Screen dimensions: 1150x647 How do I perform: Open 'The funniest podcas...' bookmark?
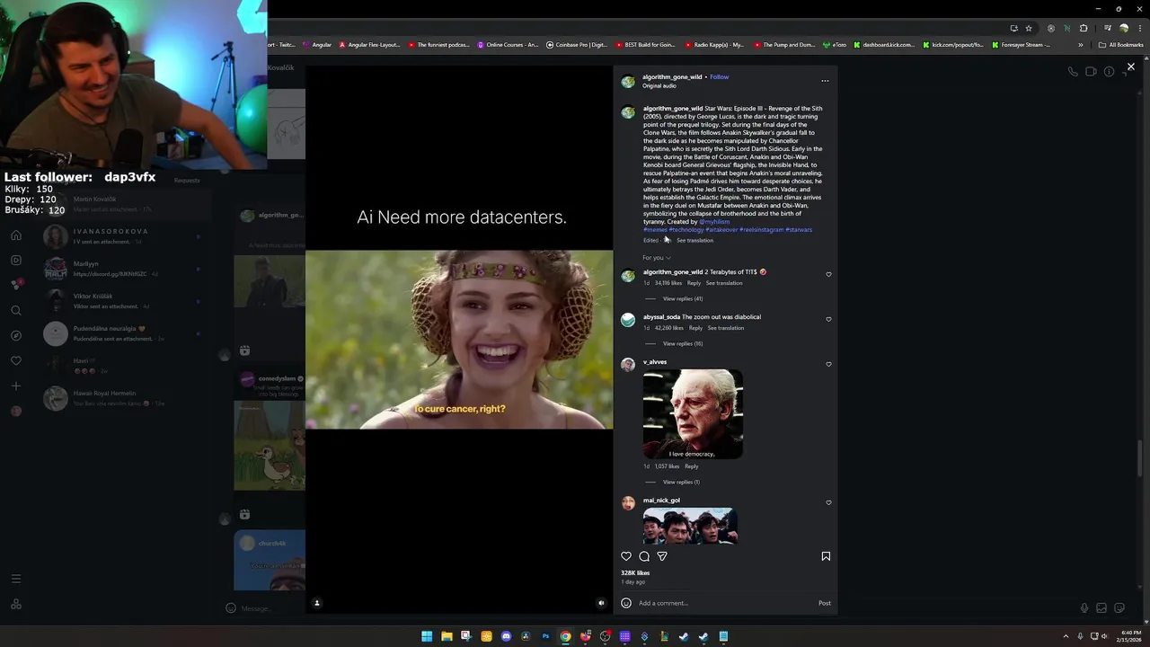[x=438, y=45]
